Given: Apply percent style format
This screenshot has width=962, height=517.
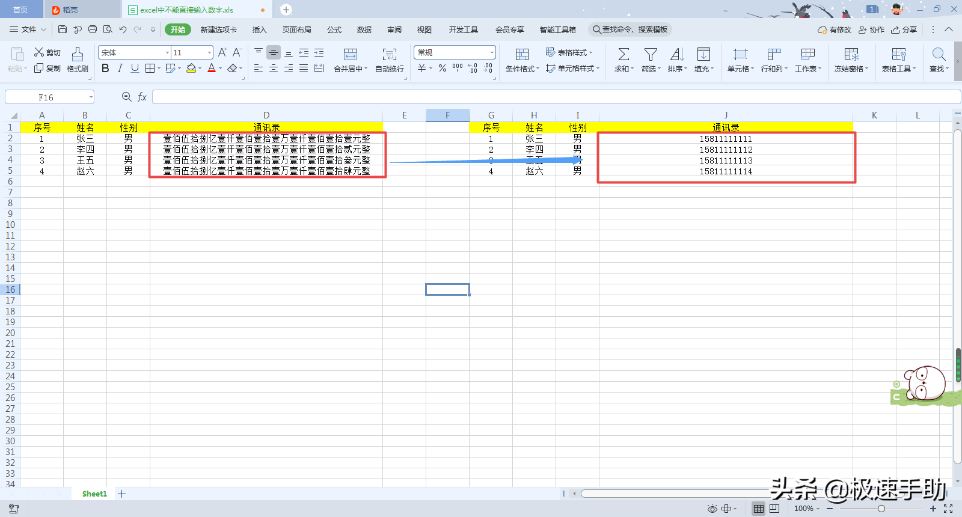Looking at the screenshot, I should pyautogui.click(x=443, y=69).
